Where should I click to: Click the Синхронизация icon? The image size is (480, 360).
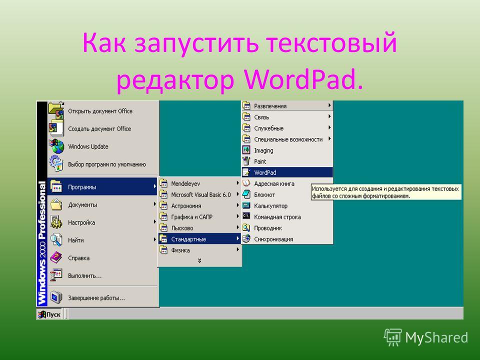coord(246,239)
